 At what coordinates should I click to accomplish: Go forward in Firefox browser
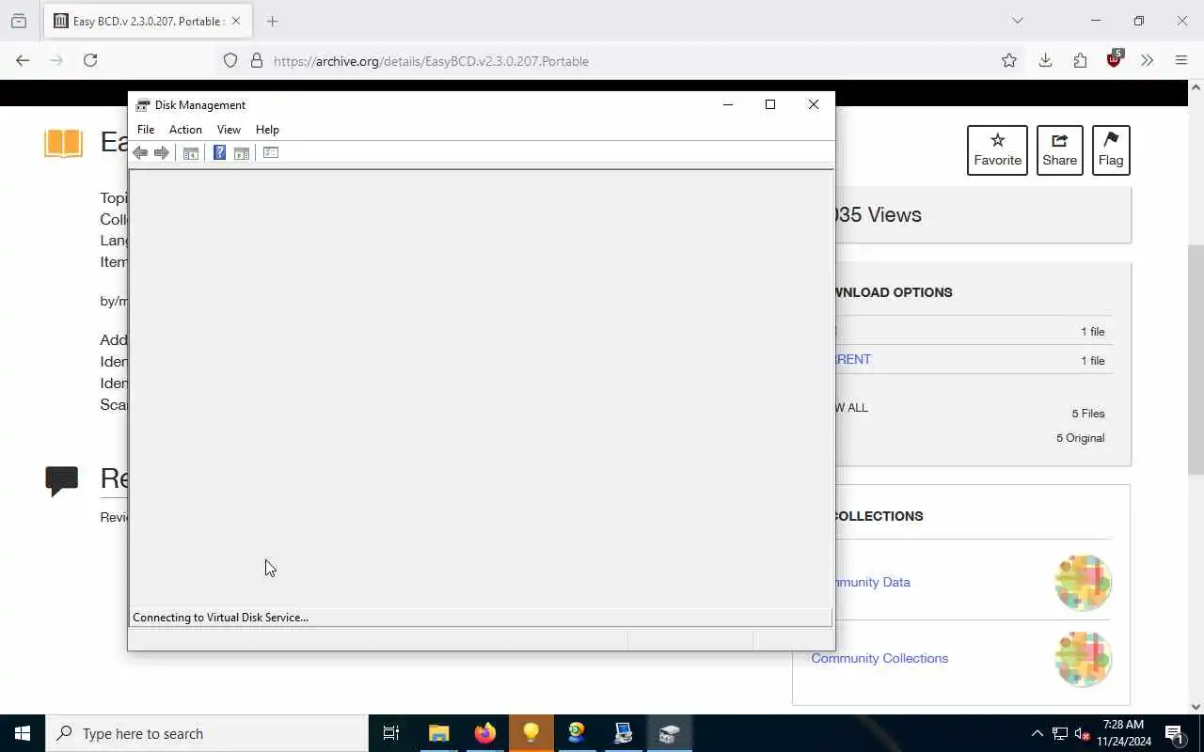coord(56,60)
